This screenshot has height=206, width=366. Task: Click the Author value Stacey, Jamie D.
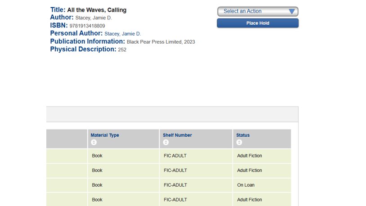click(x=94, y=18)
